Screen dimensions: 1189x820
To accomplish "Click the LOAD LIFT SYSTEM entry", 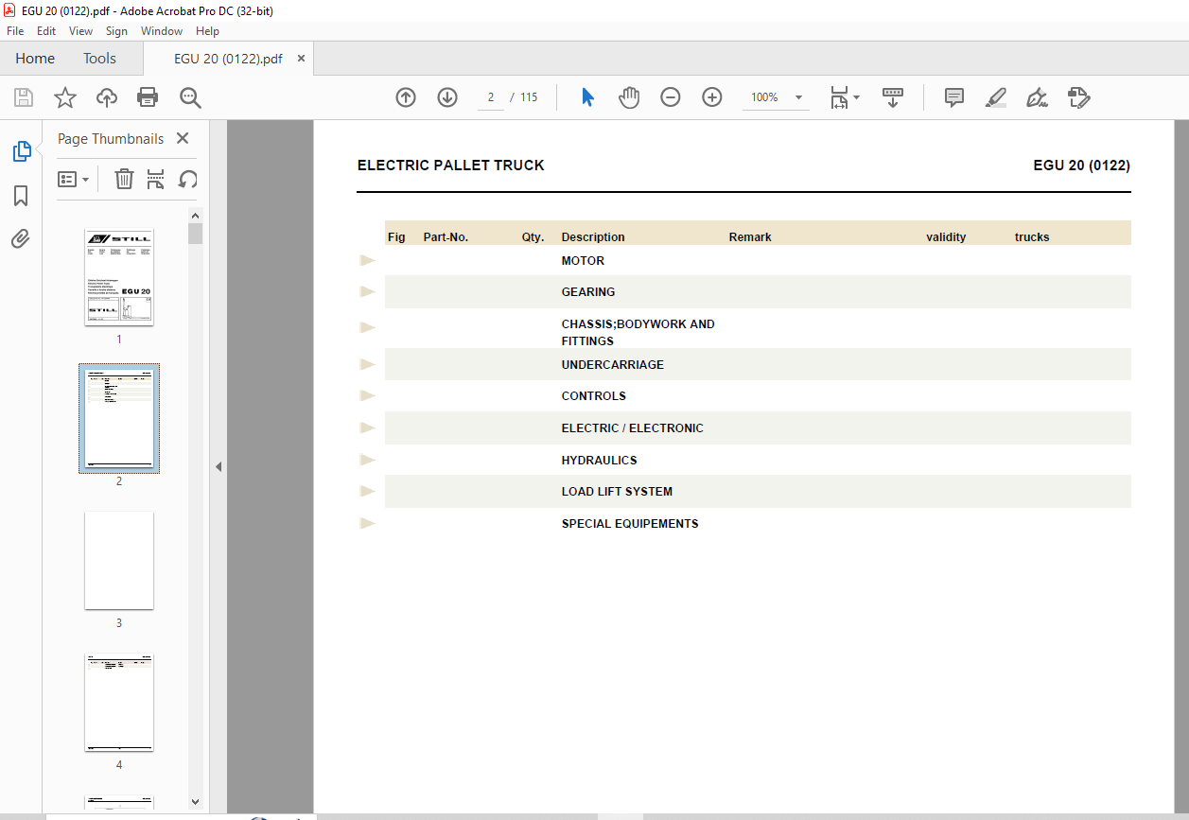I will coord(617,492).
